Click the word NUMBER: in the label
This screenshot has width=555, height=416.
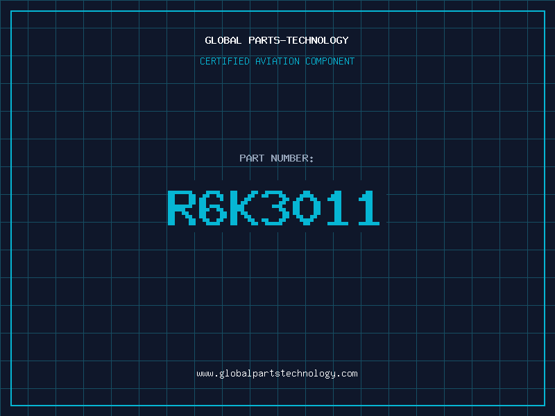[292, 158]
